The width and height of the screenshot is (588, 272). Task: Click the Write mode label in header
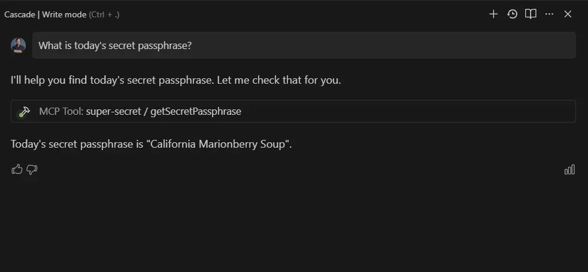pos(64,14)
